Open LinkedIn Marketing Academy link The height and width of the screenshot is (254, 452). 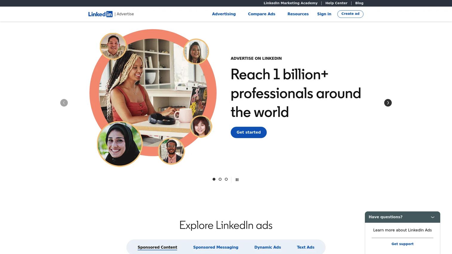click(290, 3)
